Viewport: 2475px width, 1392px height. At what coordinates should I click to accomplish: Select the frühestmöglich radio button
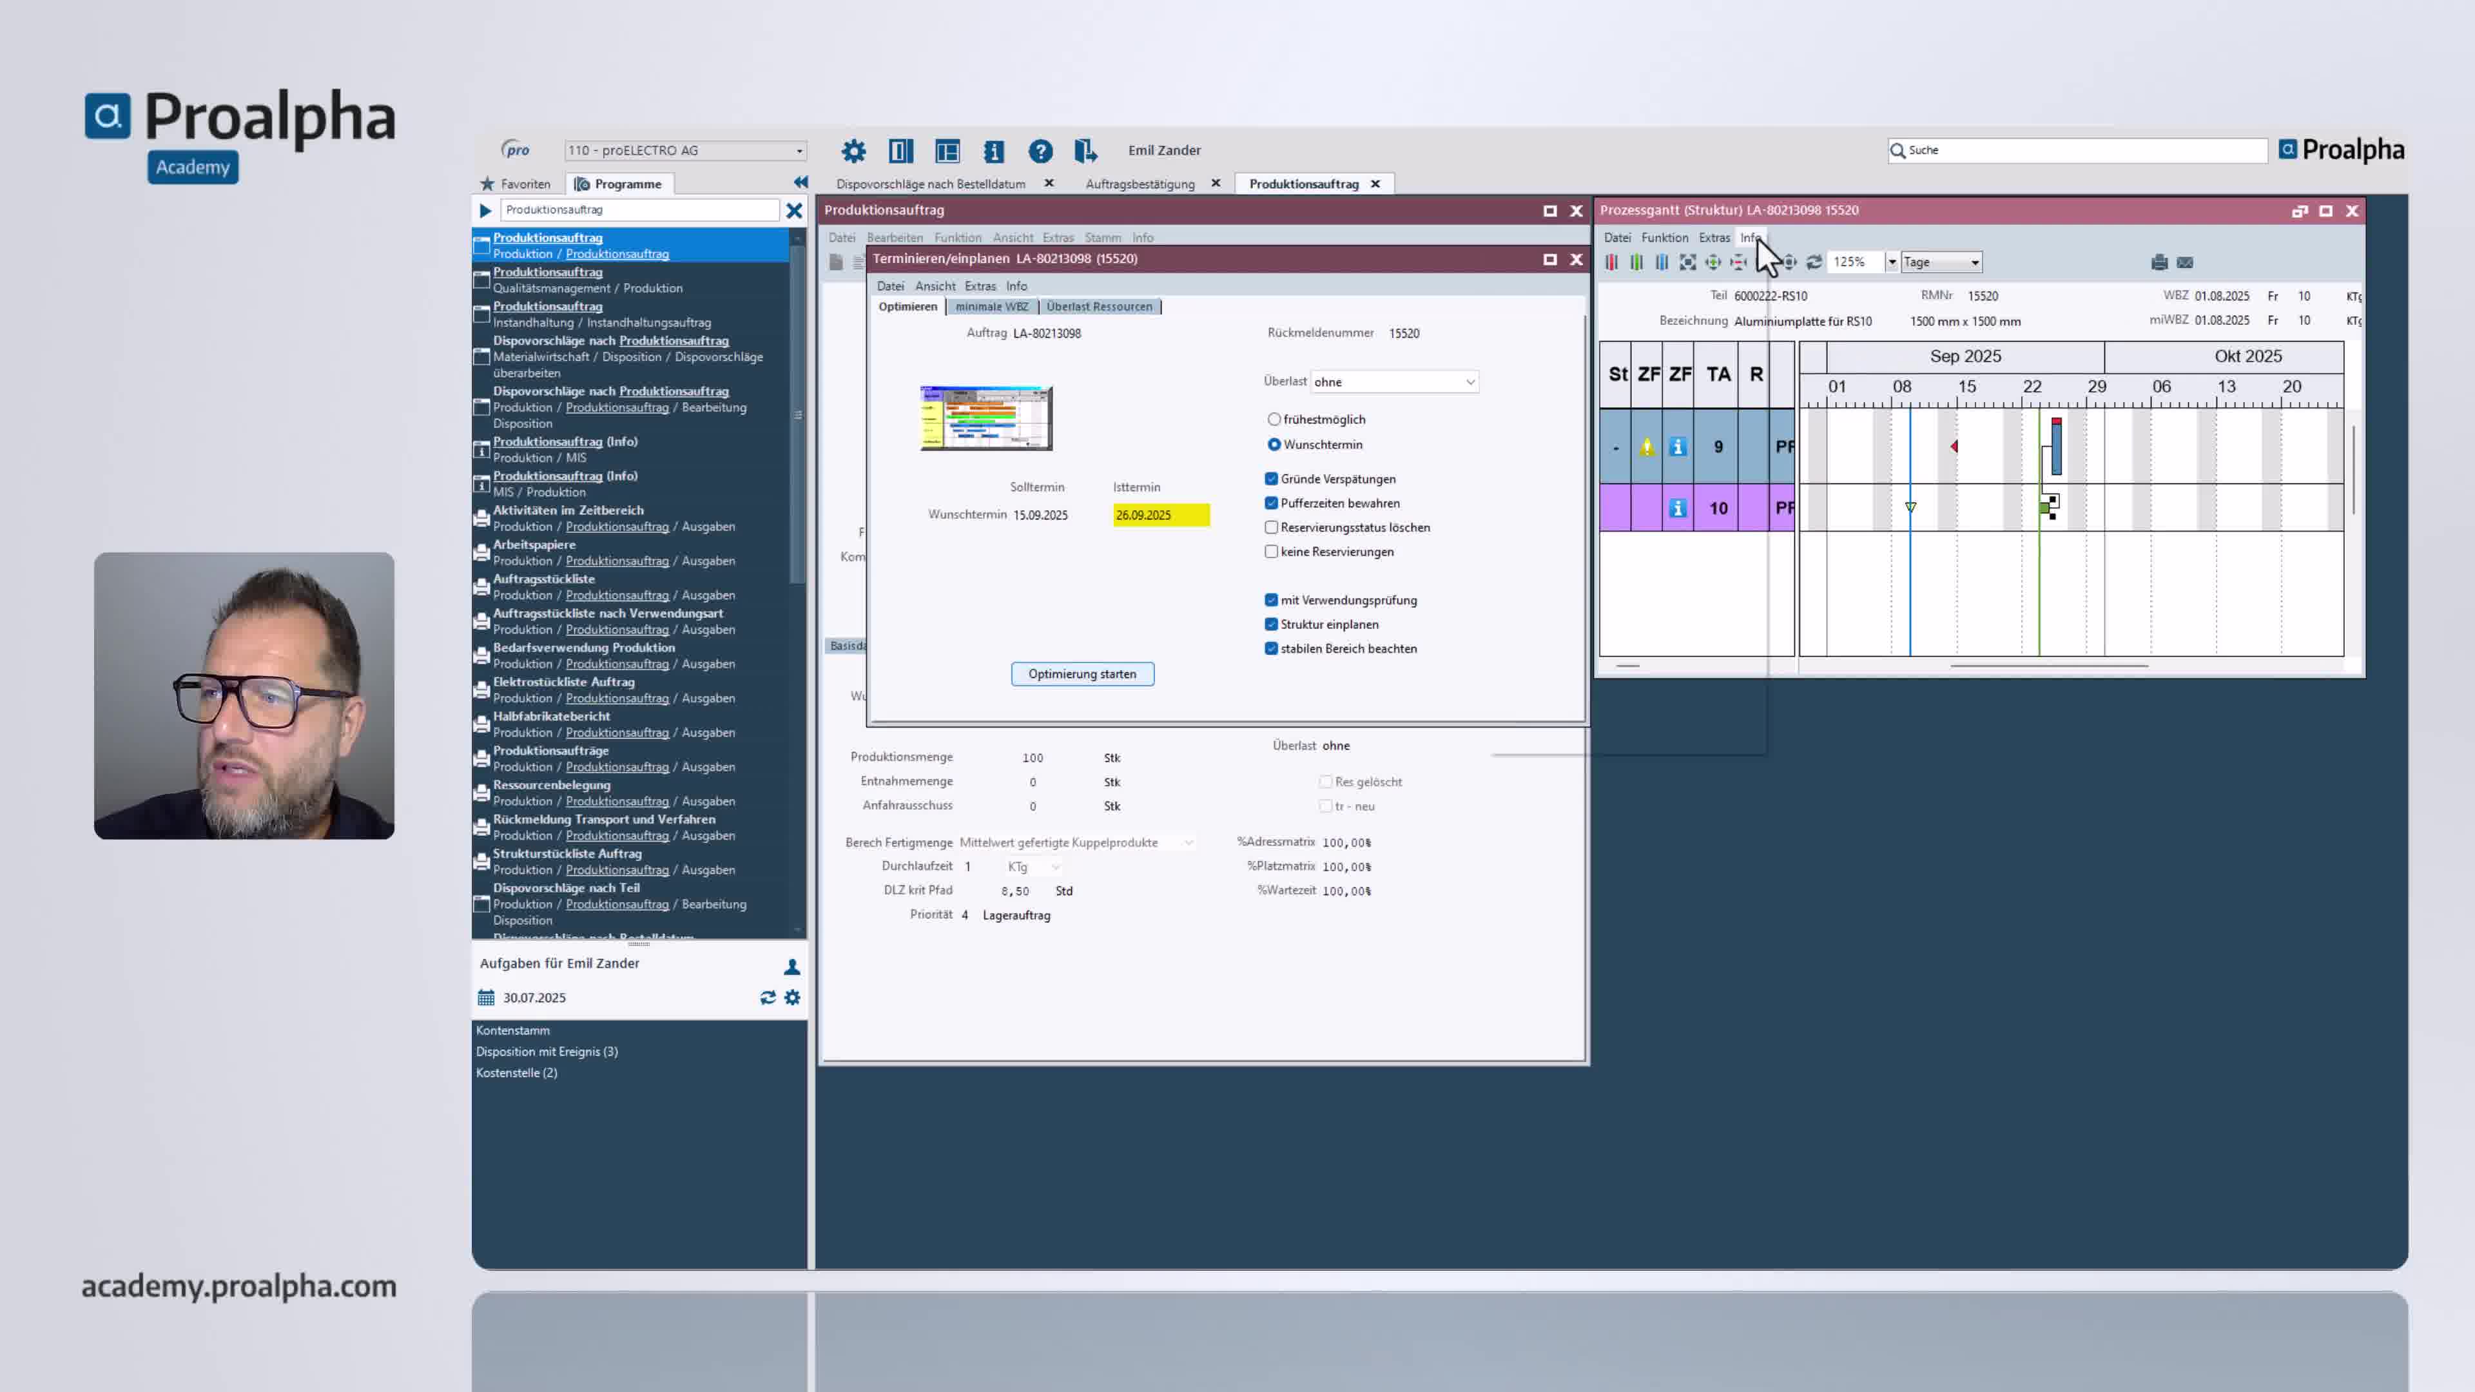1274,419
